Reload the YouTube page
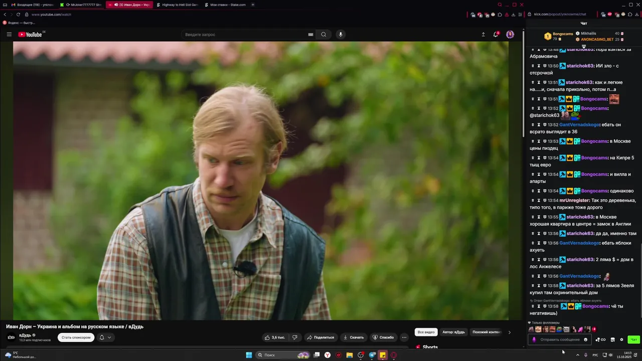 [19, 15]
